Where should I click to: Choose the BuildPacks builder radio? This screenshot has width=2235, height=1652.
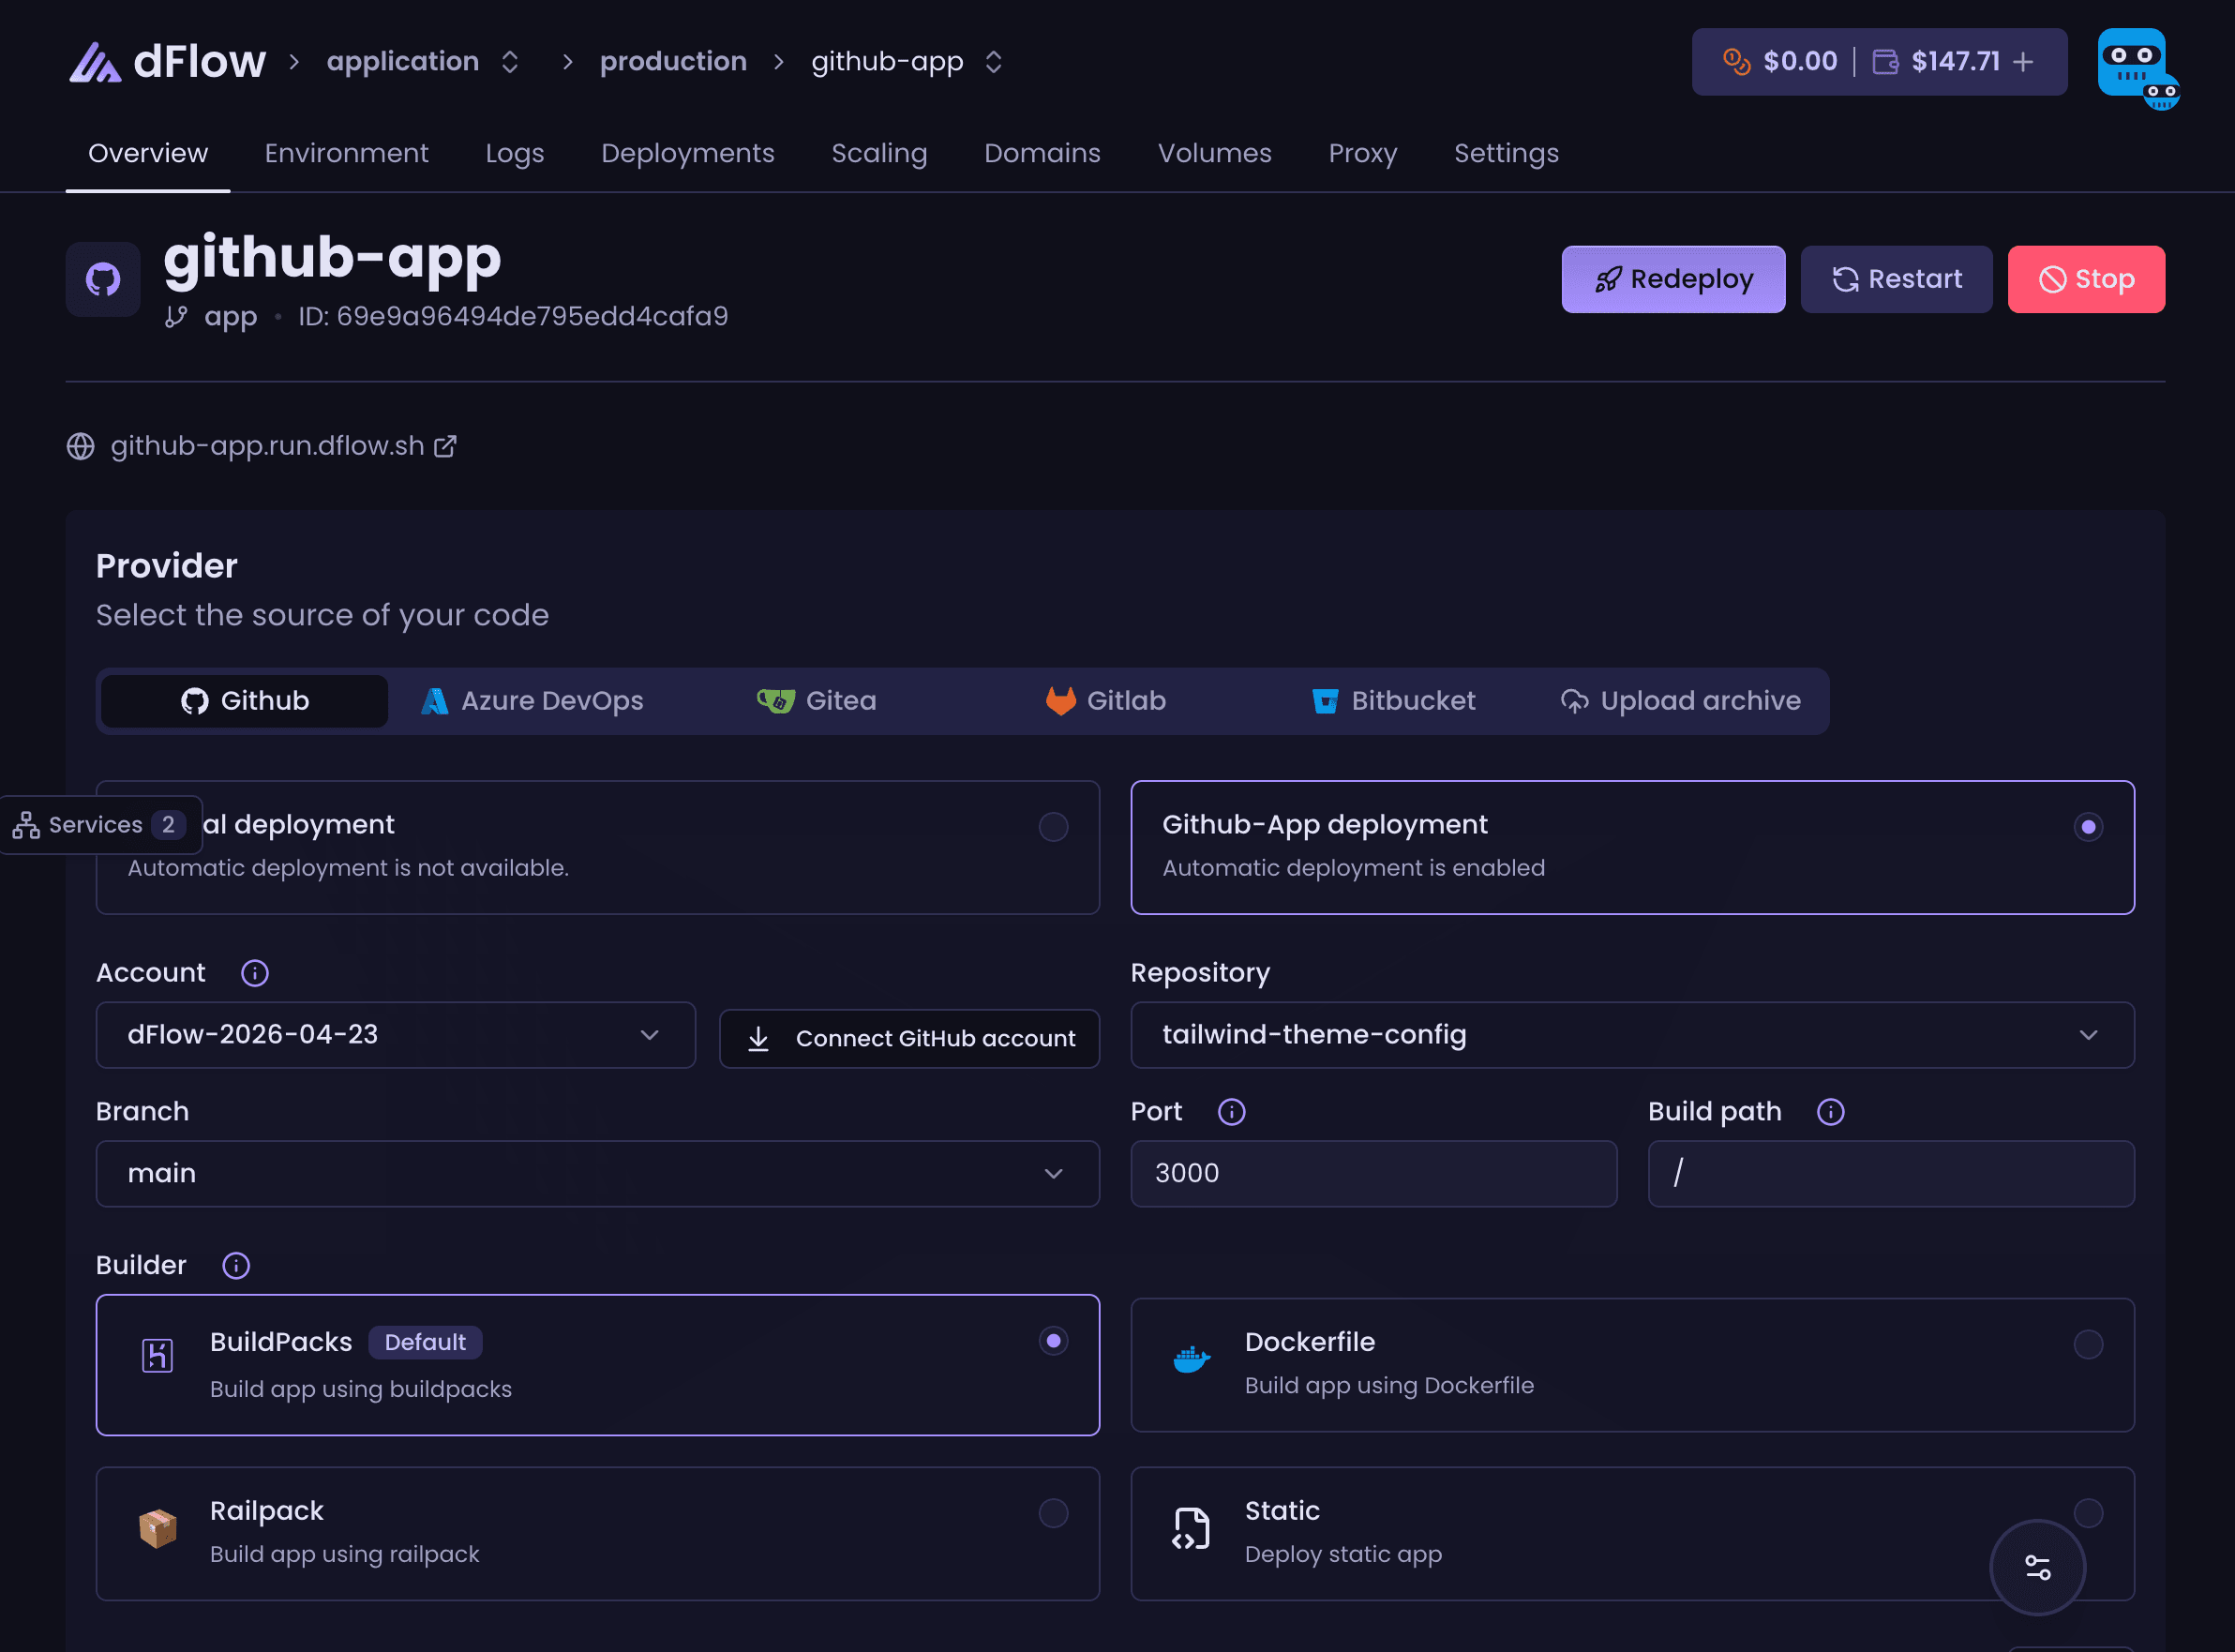(1053, 1341)
